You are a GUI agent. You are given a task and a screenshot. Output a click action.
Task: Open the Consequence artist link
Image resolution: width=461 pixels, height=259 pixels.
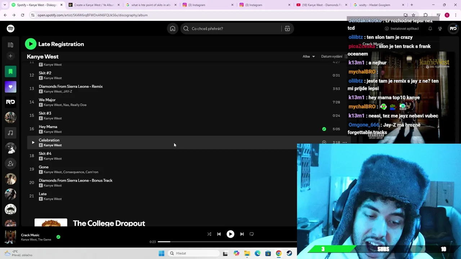click(73, 172)
